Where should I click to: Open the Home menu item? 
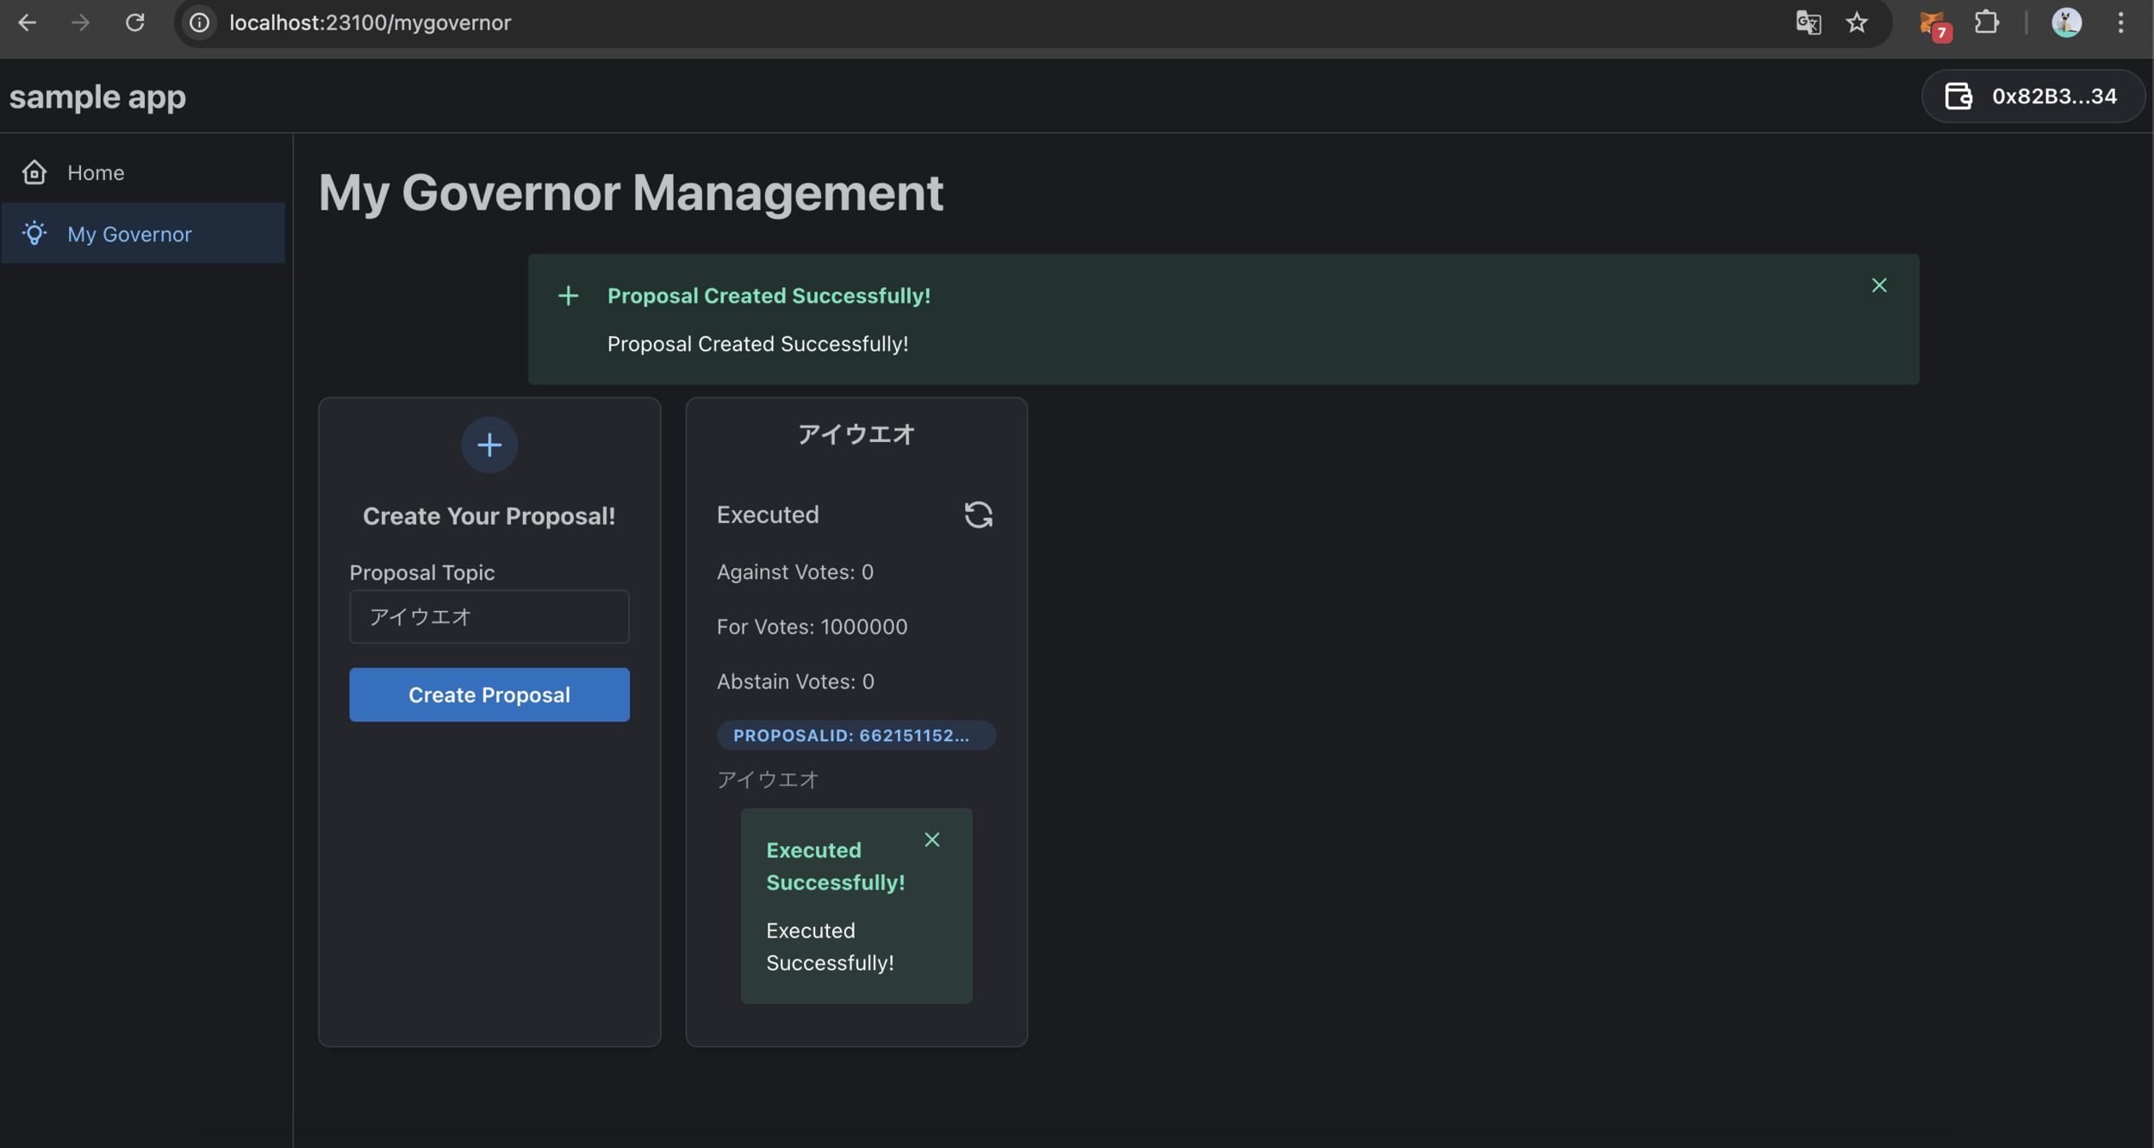[96, 172]
